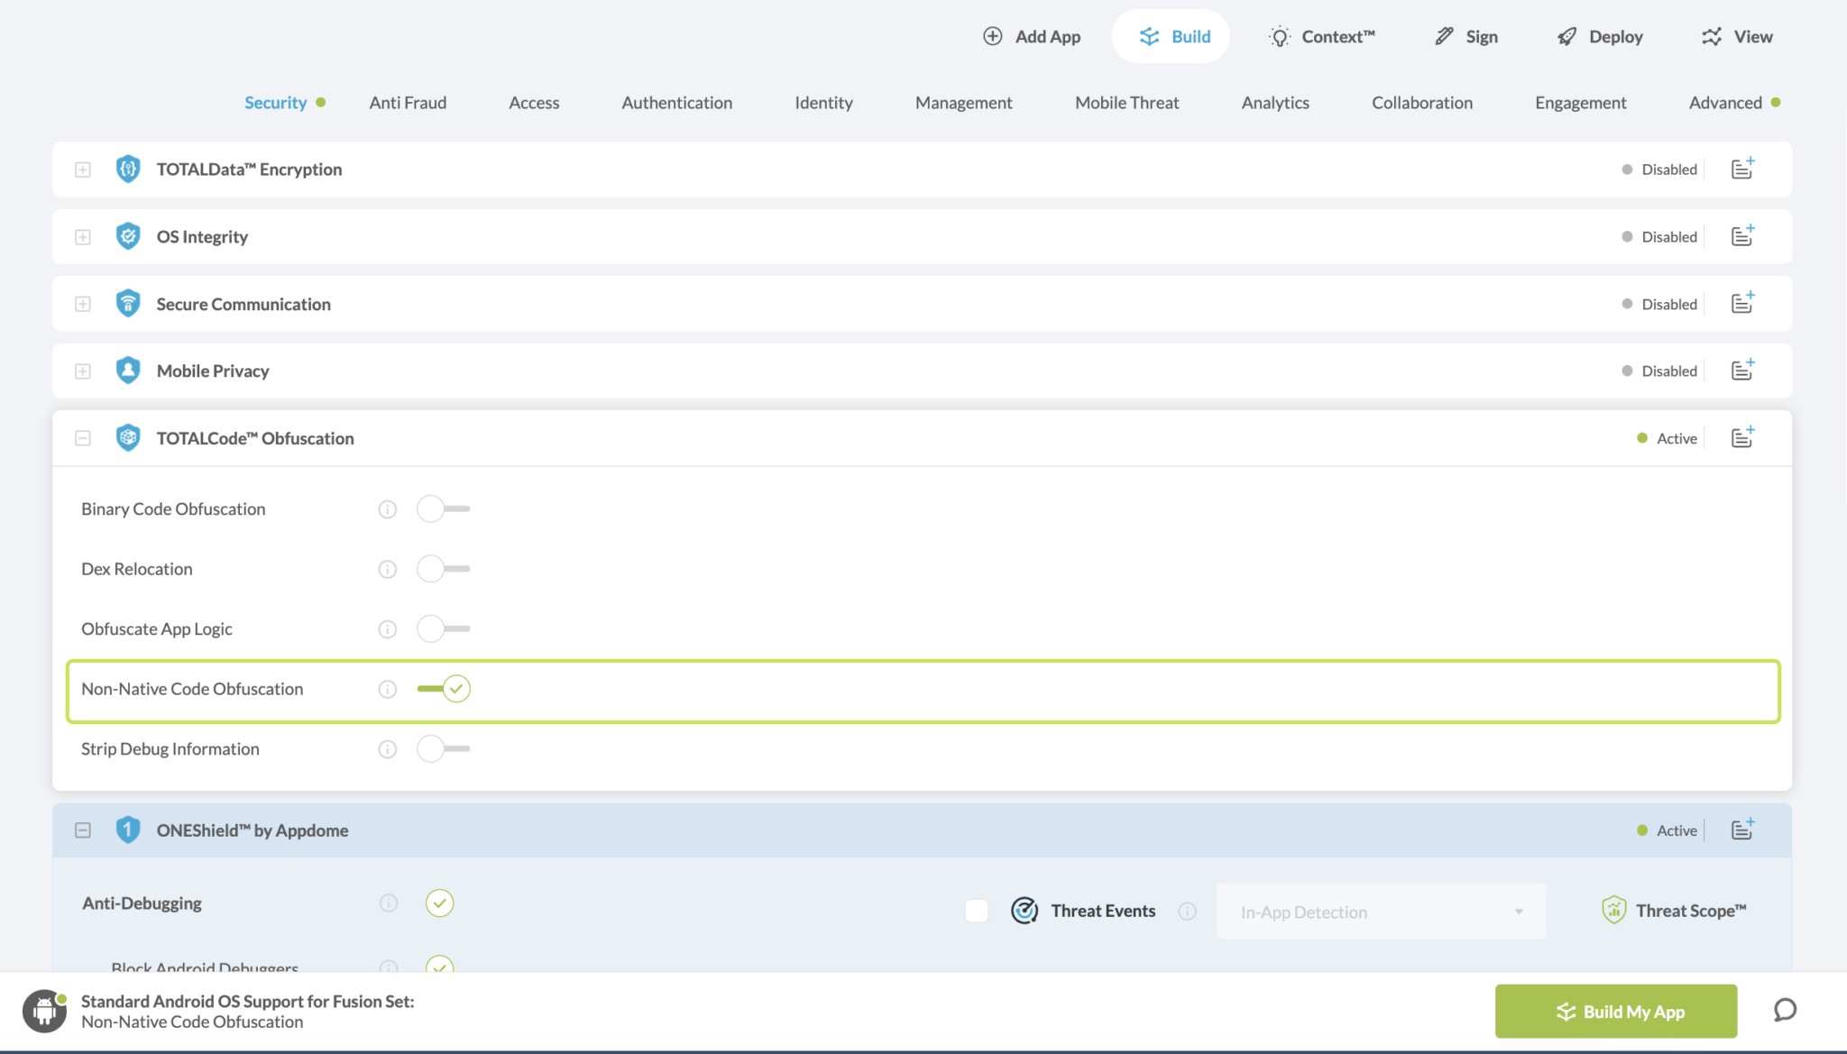Open the Mobile Threat tab
Viewport: 1847px width, 1054px height.
(x=1126, y=102)
